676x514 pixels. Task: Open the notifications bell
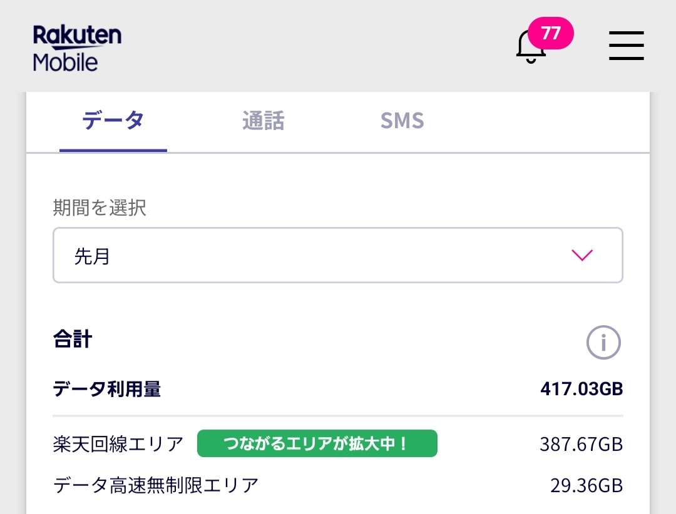coord(530,47)
